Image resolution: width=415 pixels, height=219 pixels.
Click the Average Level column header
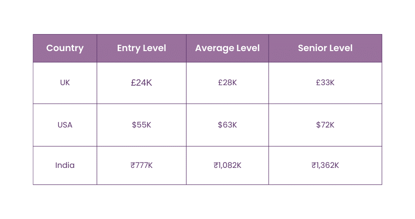click(227, 48)
